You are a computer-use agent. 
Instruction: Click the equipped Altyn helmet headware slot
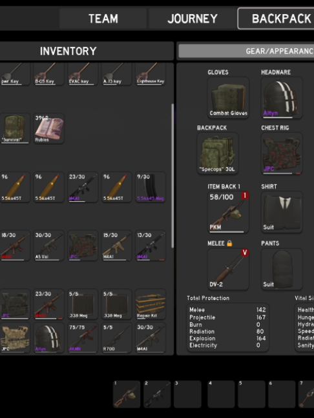(x=282, y=98)
